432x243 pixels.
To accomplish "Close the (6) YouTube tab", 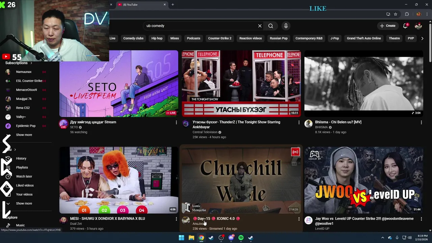I will pos(165,4).
